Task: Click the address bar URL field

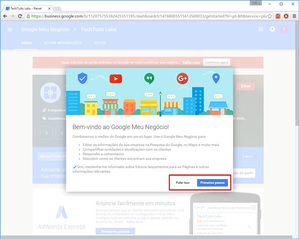Action: tap(149, 16)
